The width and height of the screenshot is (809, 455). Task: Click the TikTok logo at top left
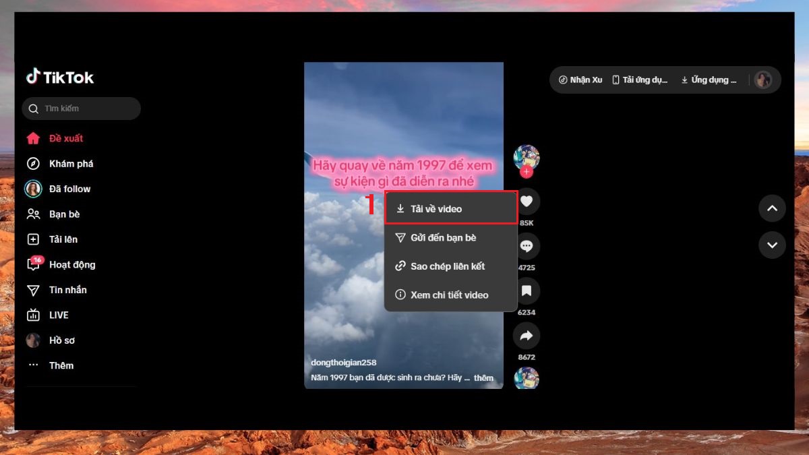60,77
